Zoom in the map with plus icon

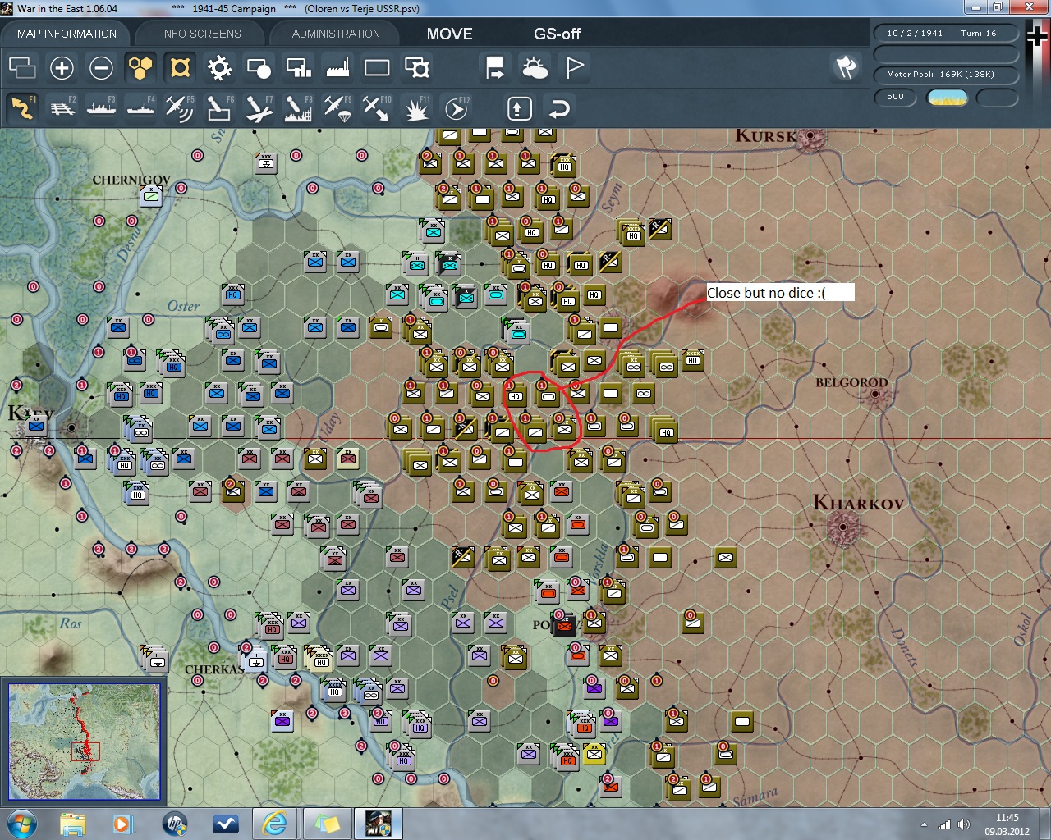[62, 68]
